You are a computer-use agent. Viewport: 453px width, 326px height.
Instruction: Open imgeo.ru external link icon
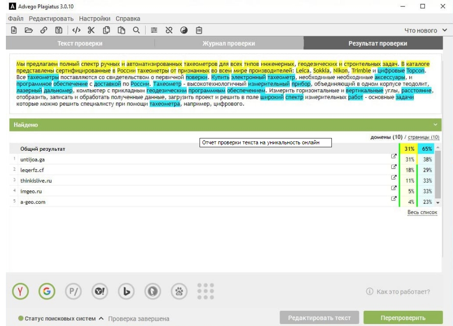(394, 188)
